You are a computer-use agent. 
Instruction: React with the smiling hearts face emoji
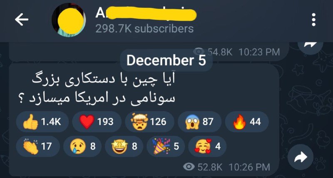click(x=207, y=146)
